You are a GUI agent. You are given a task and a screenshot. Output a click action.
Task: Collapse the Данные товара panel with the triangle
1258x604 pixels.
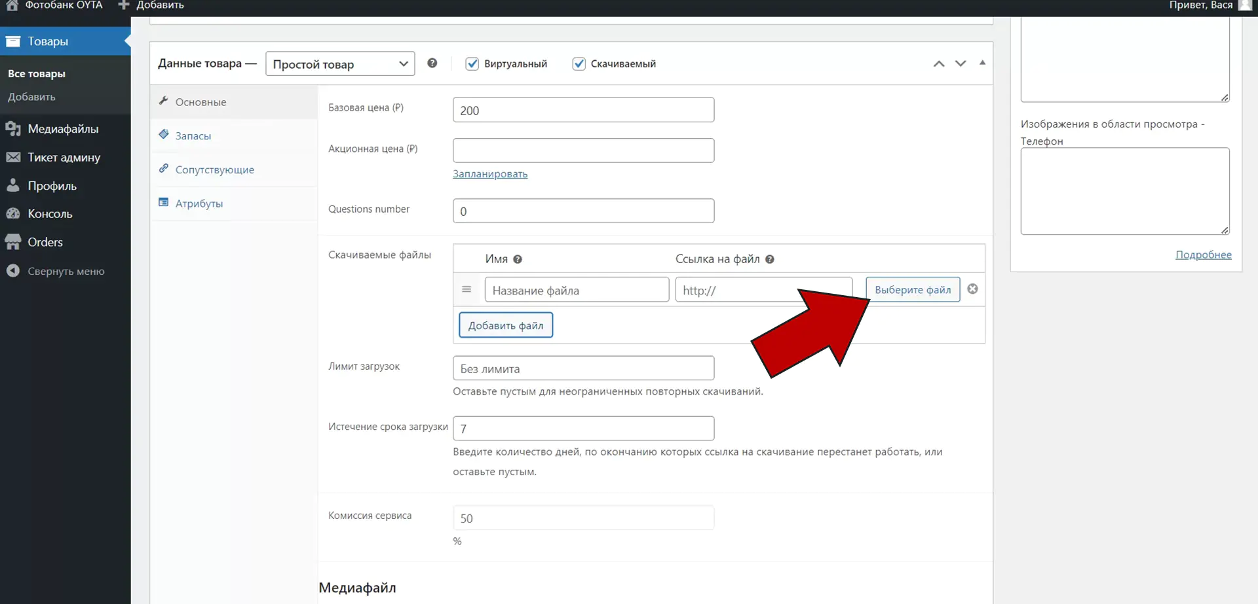tap(982, 63)
